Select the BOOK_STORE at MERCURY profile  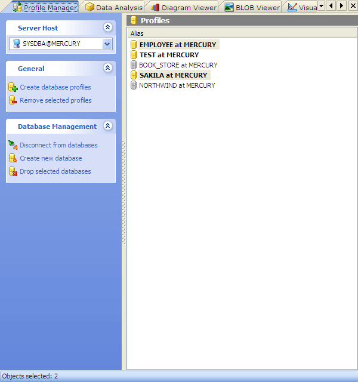point(178,65)
